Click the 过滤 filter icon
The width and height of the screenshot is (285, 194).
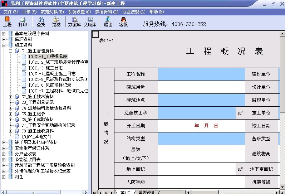[x=56, y=22]
